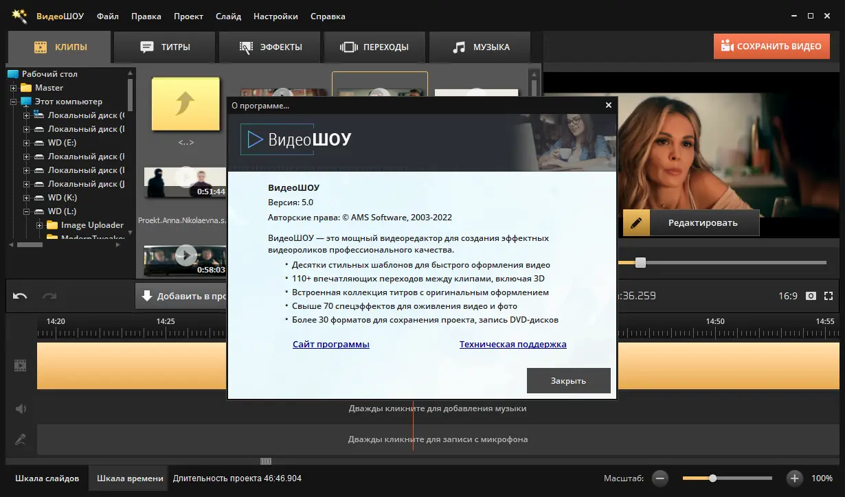Viewport: 845px width, 497px height.
Task: Expand local disk (J drive)
Action: (x=27, y=184)
